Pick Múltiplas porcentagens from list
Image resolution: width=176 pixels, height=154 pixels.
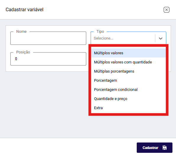pos(128,71)
